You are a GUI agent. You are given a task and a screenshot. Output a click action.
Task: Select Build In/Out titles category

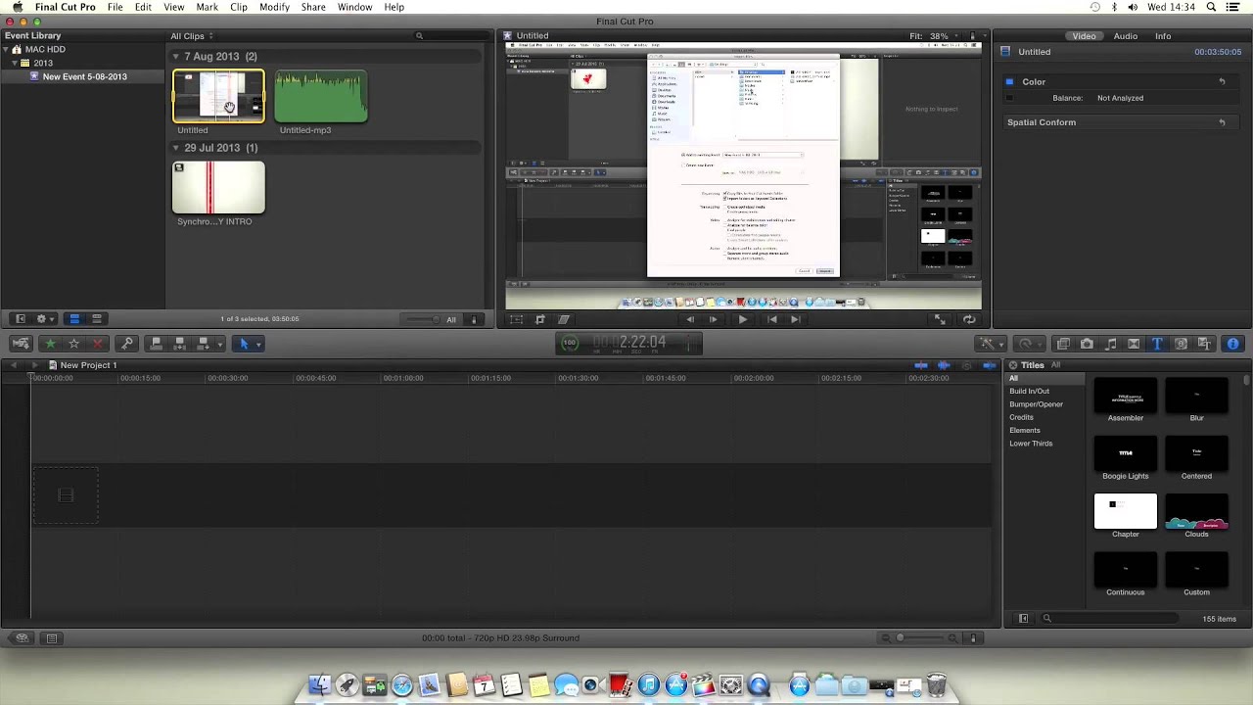click(1029, 392)
